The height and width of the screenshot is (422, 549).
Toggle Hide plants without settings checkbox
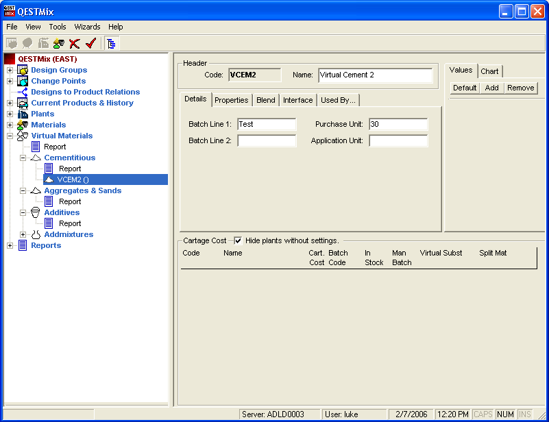pos(238,240)
